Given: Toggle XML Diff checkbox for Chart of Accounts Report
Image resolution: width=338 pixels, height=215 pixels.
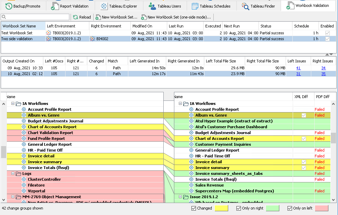Looking at the screenshot, I should tap(304, 139).
